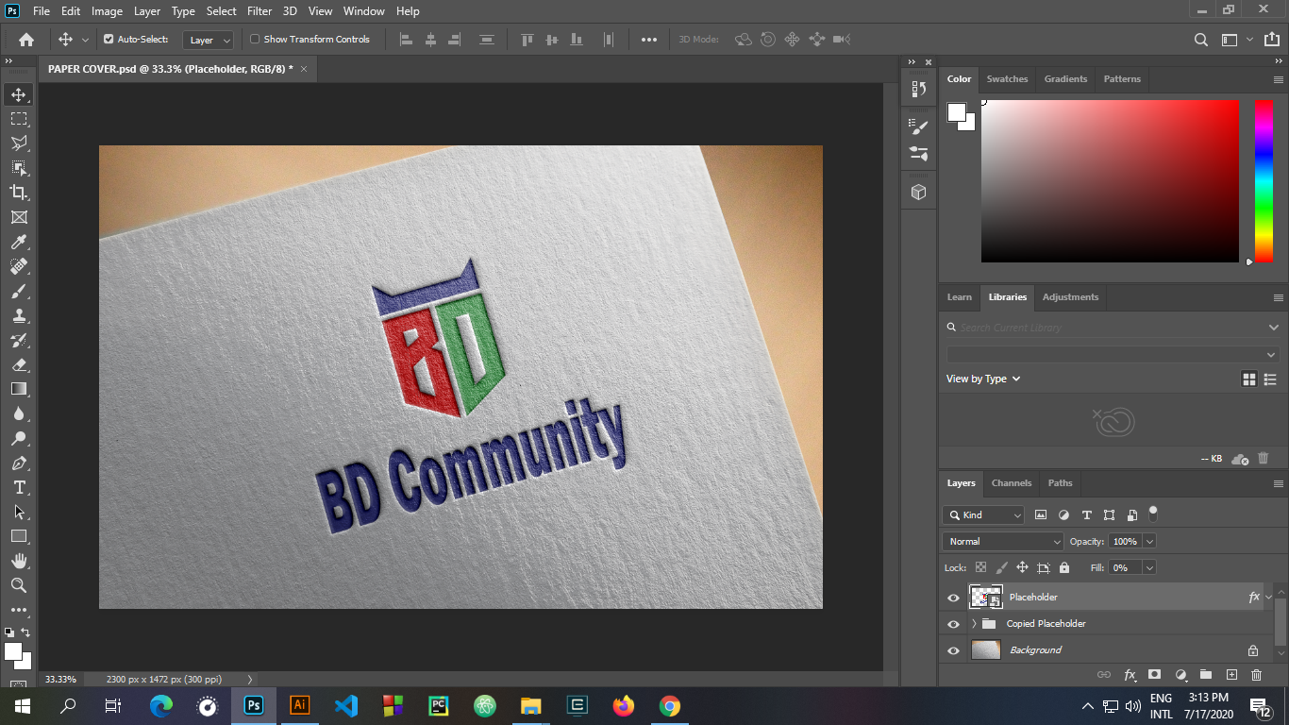Image resolution: width=1289 pixels, height=725 pixels.
Task: Select the Eyedropper tool
Action: pyautogui.click(x=19, y=242)
